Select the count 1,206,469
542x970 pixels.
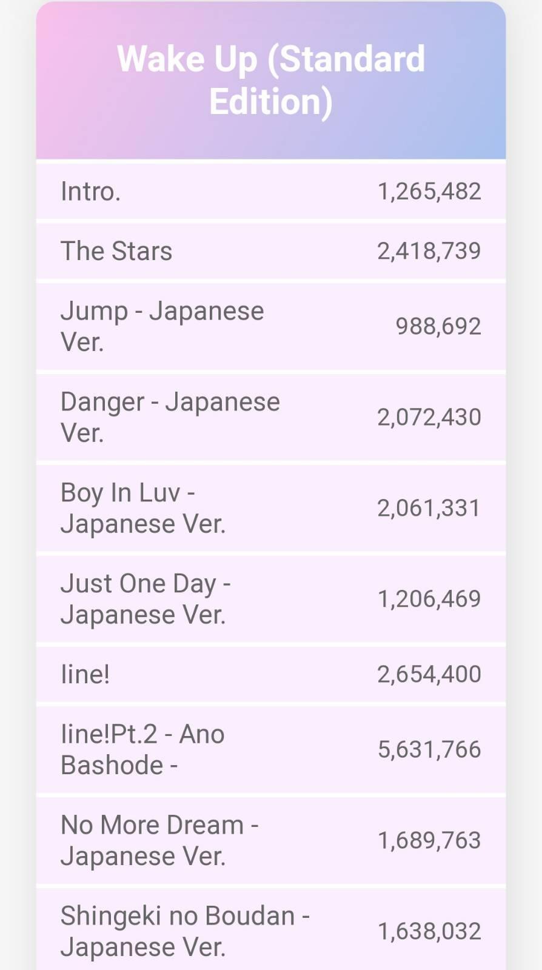click(429, 599)
